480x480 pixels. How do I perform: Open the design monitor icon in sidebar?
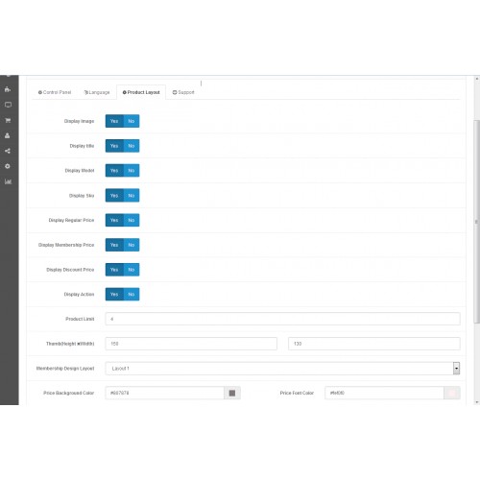(8, 105)
